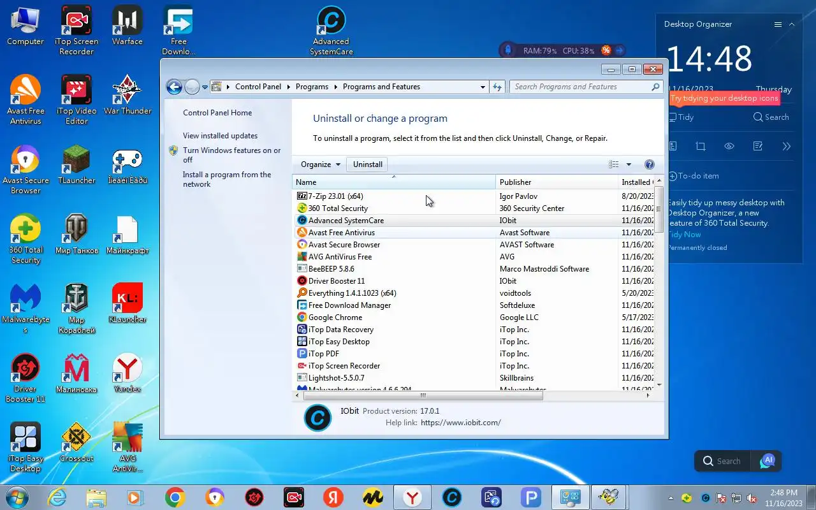Open crop screenshot tool in Desktop Organizer
The height and width of the screenshot is (510, 816).
[x=701, y=146]
